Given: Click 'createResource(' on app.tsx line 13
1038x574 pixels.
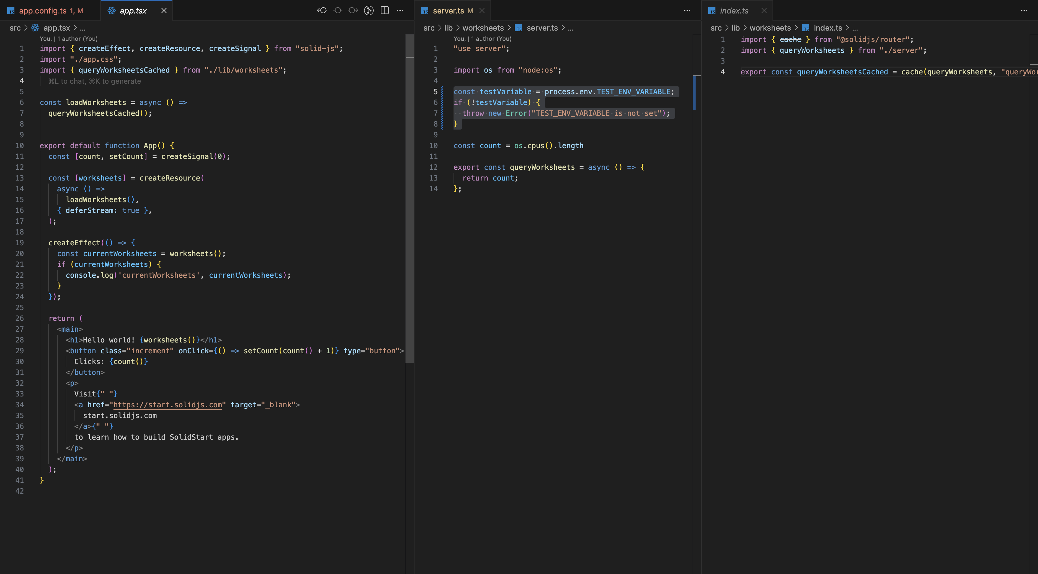Looking at the screenshot, I should 172,178.
